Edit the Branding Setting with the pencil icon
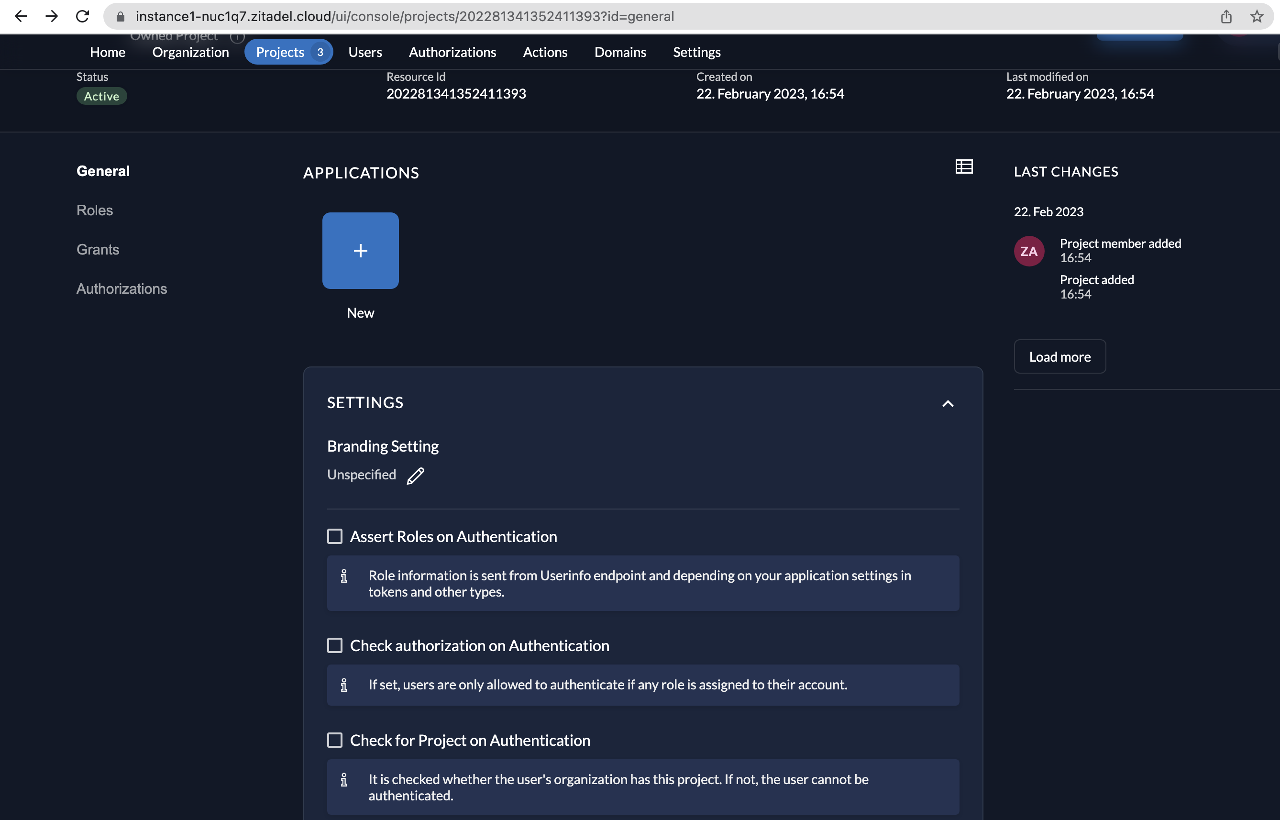Image resolution: width=1280 pixels, height=820 pixels. pyautogui.click(x=416, y=476)
